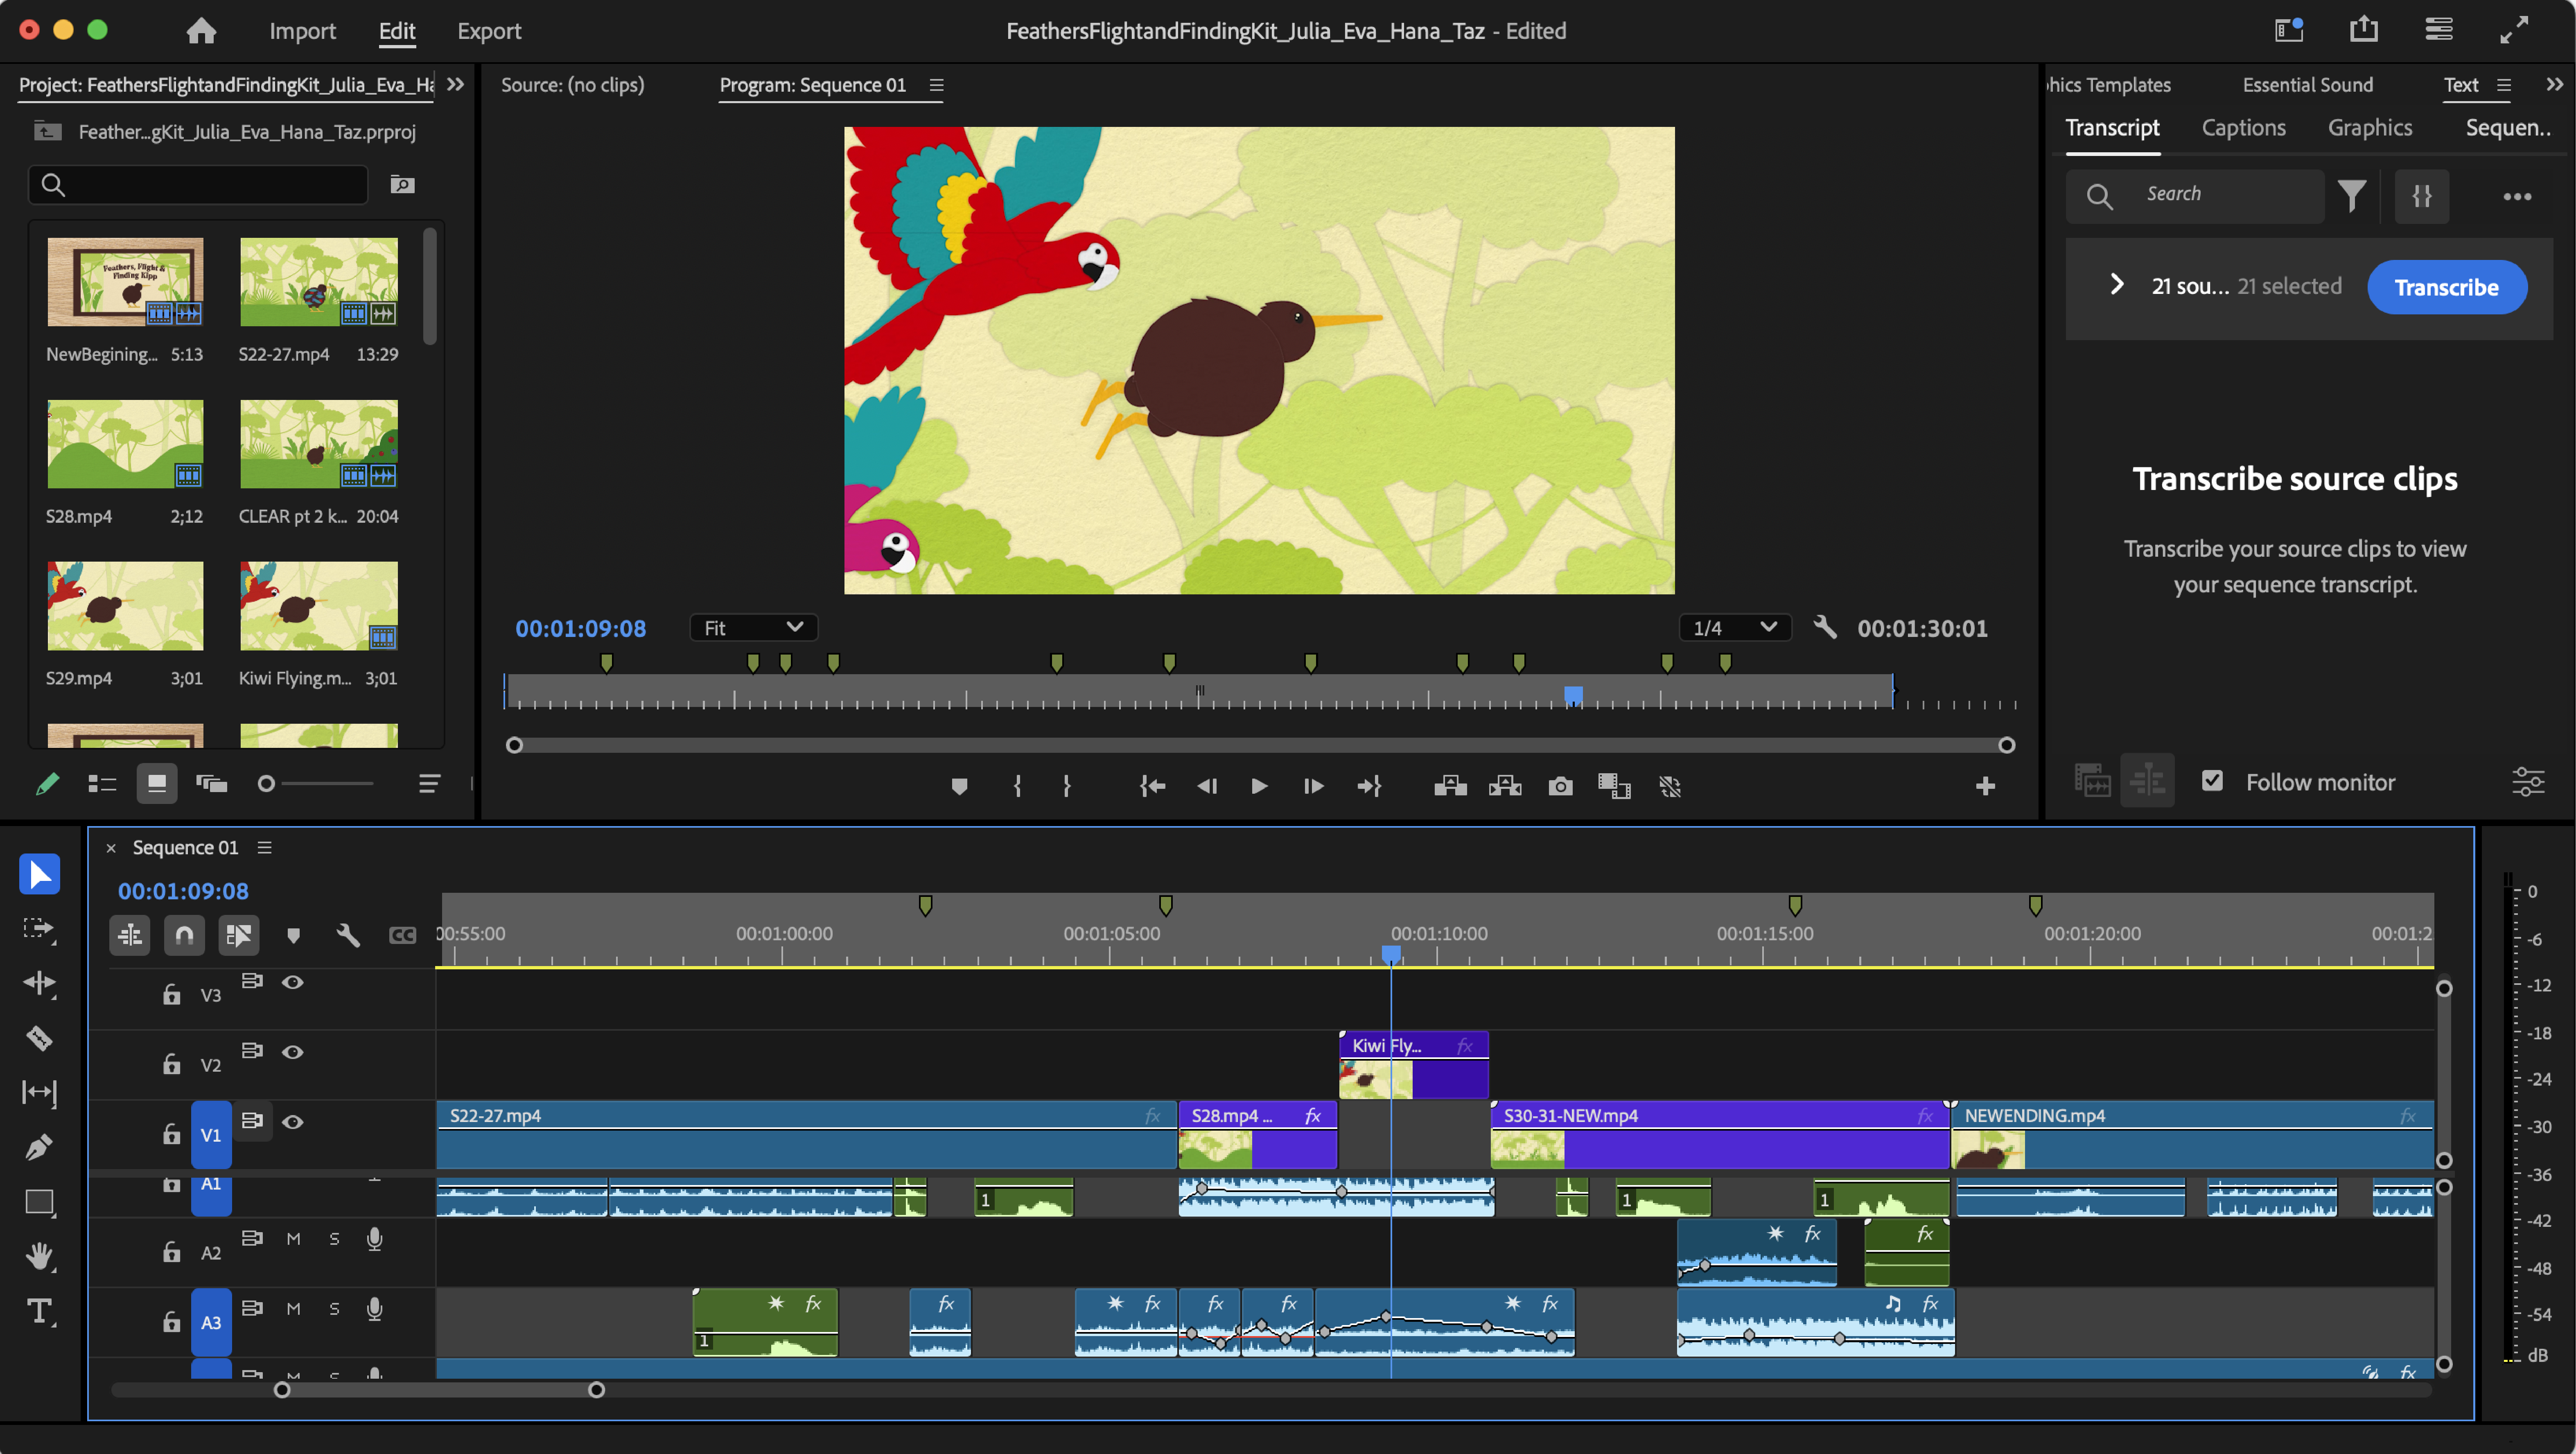This screenshot has width=2576, height=1454.
Task: Switch to Export tab
Action: tap(489, 31)
